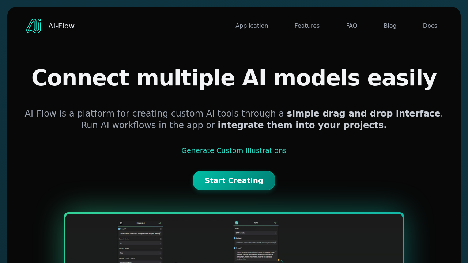This screenshot has height=263, width=468.
Task: Open the Features menu item
Action: [307, 26]
